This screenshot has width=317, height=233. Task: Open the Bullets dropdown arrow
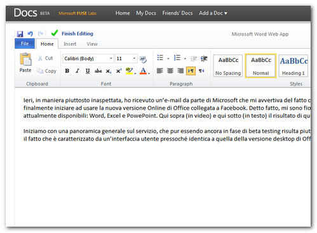(168, 58)
